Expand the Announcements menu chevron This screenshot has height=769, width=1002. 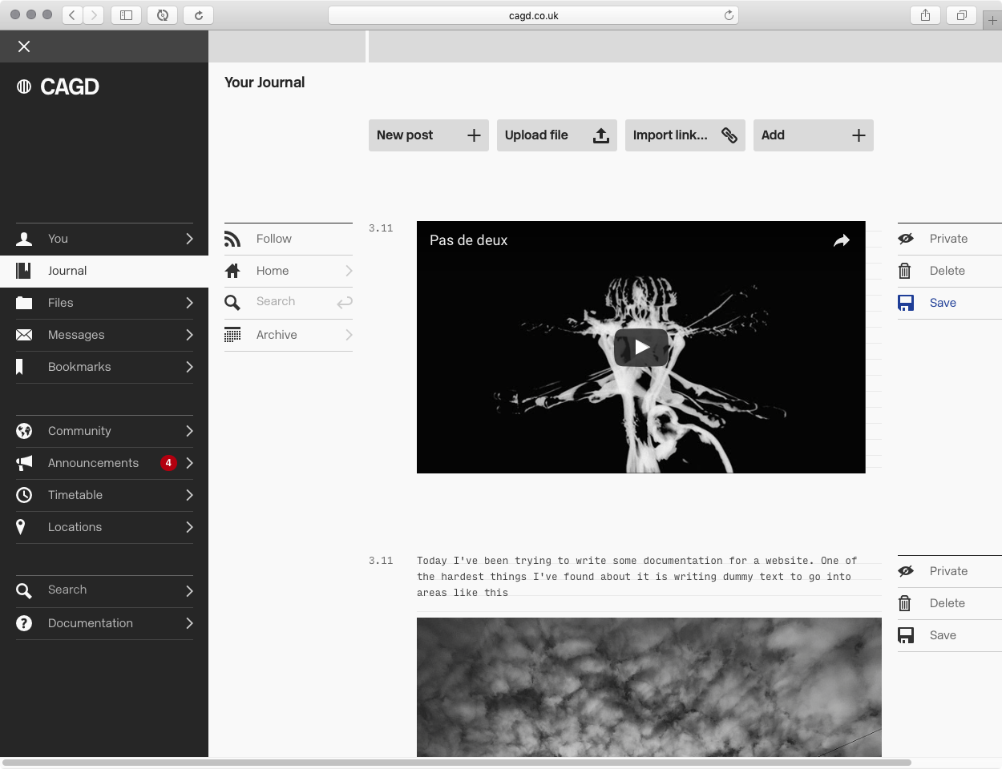click(x=189, y=463)
